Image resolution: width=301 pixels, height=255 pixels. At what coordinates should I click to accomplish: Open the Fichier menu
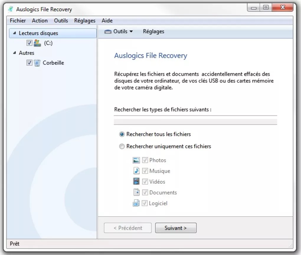18,21
